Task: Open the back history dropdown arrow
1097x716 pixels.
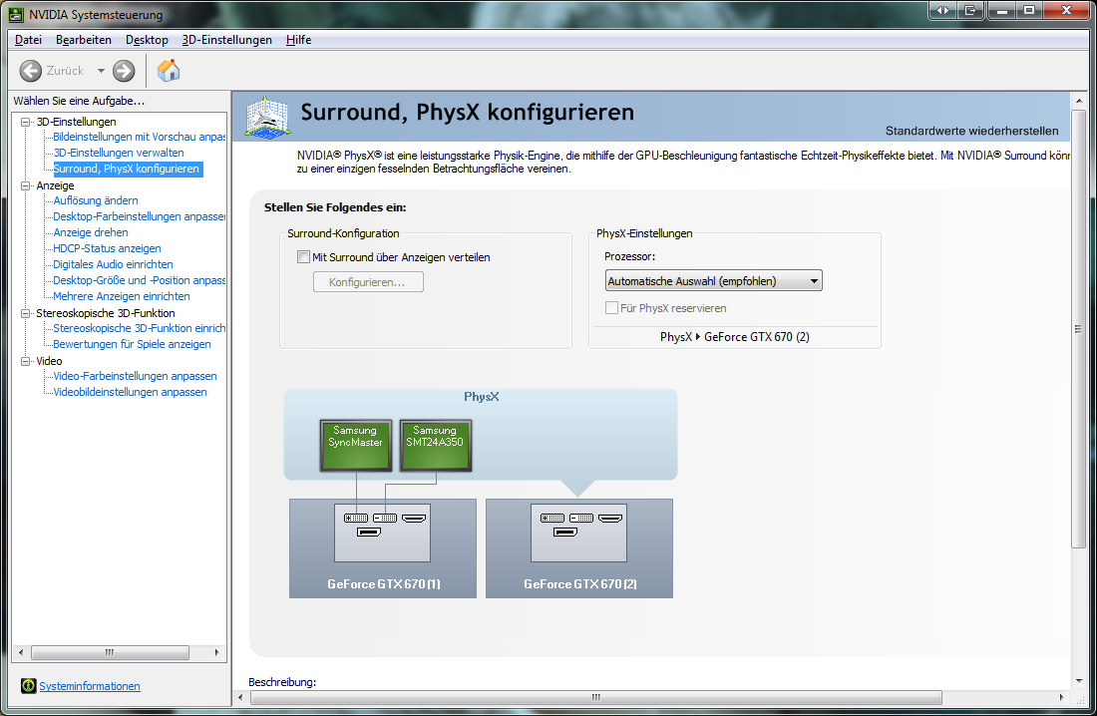Action: pos(101,71)
